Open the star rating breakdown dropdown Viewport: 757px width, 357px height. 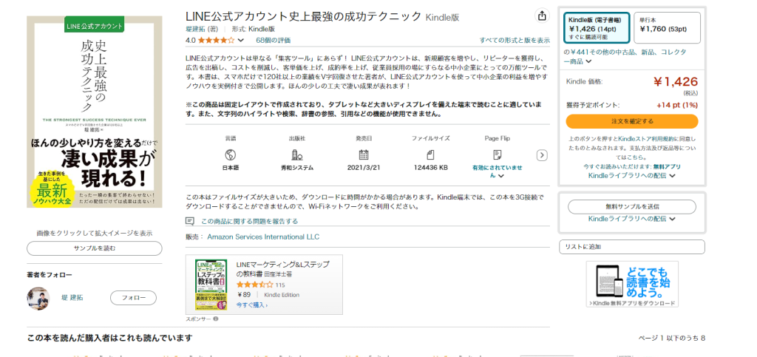point(241,41)
